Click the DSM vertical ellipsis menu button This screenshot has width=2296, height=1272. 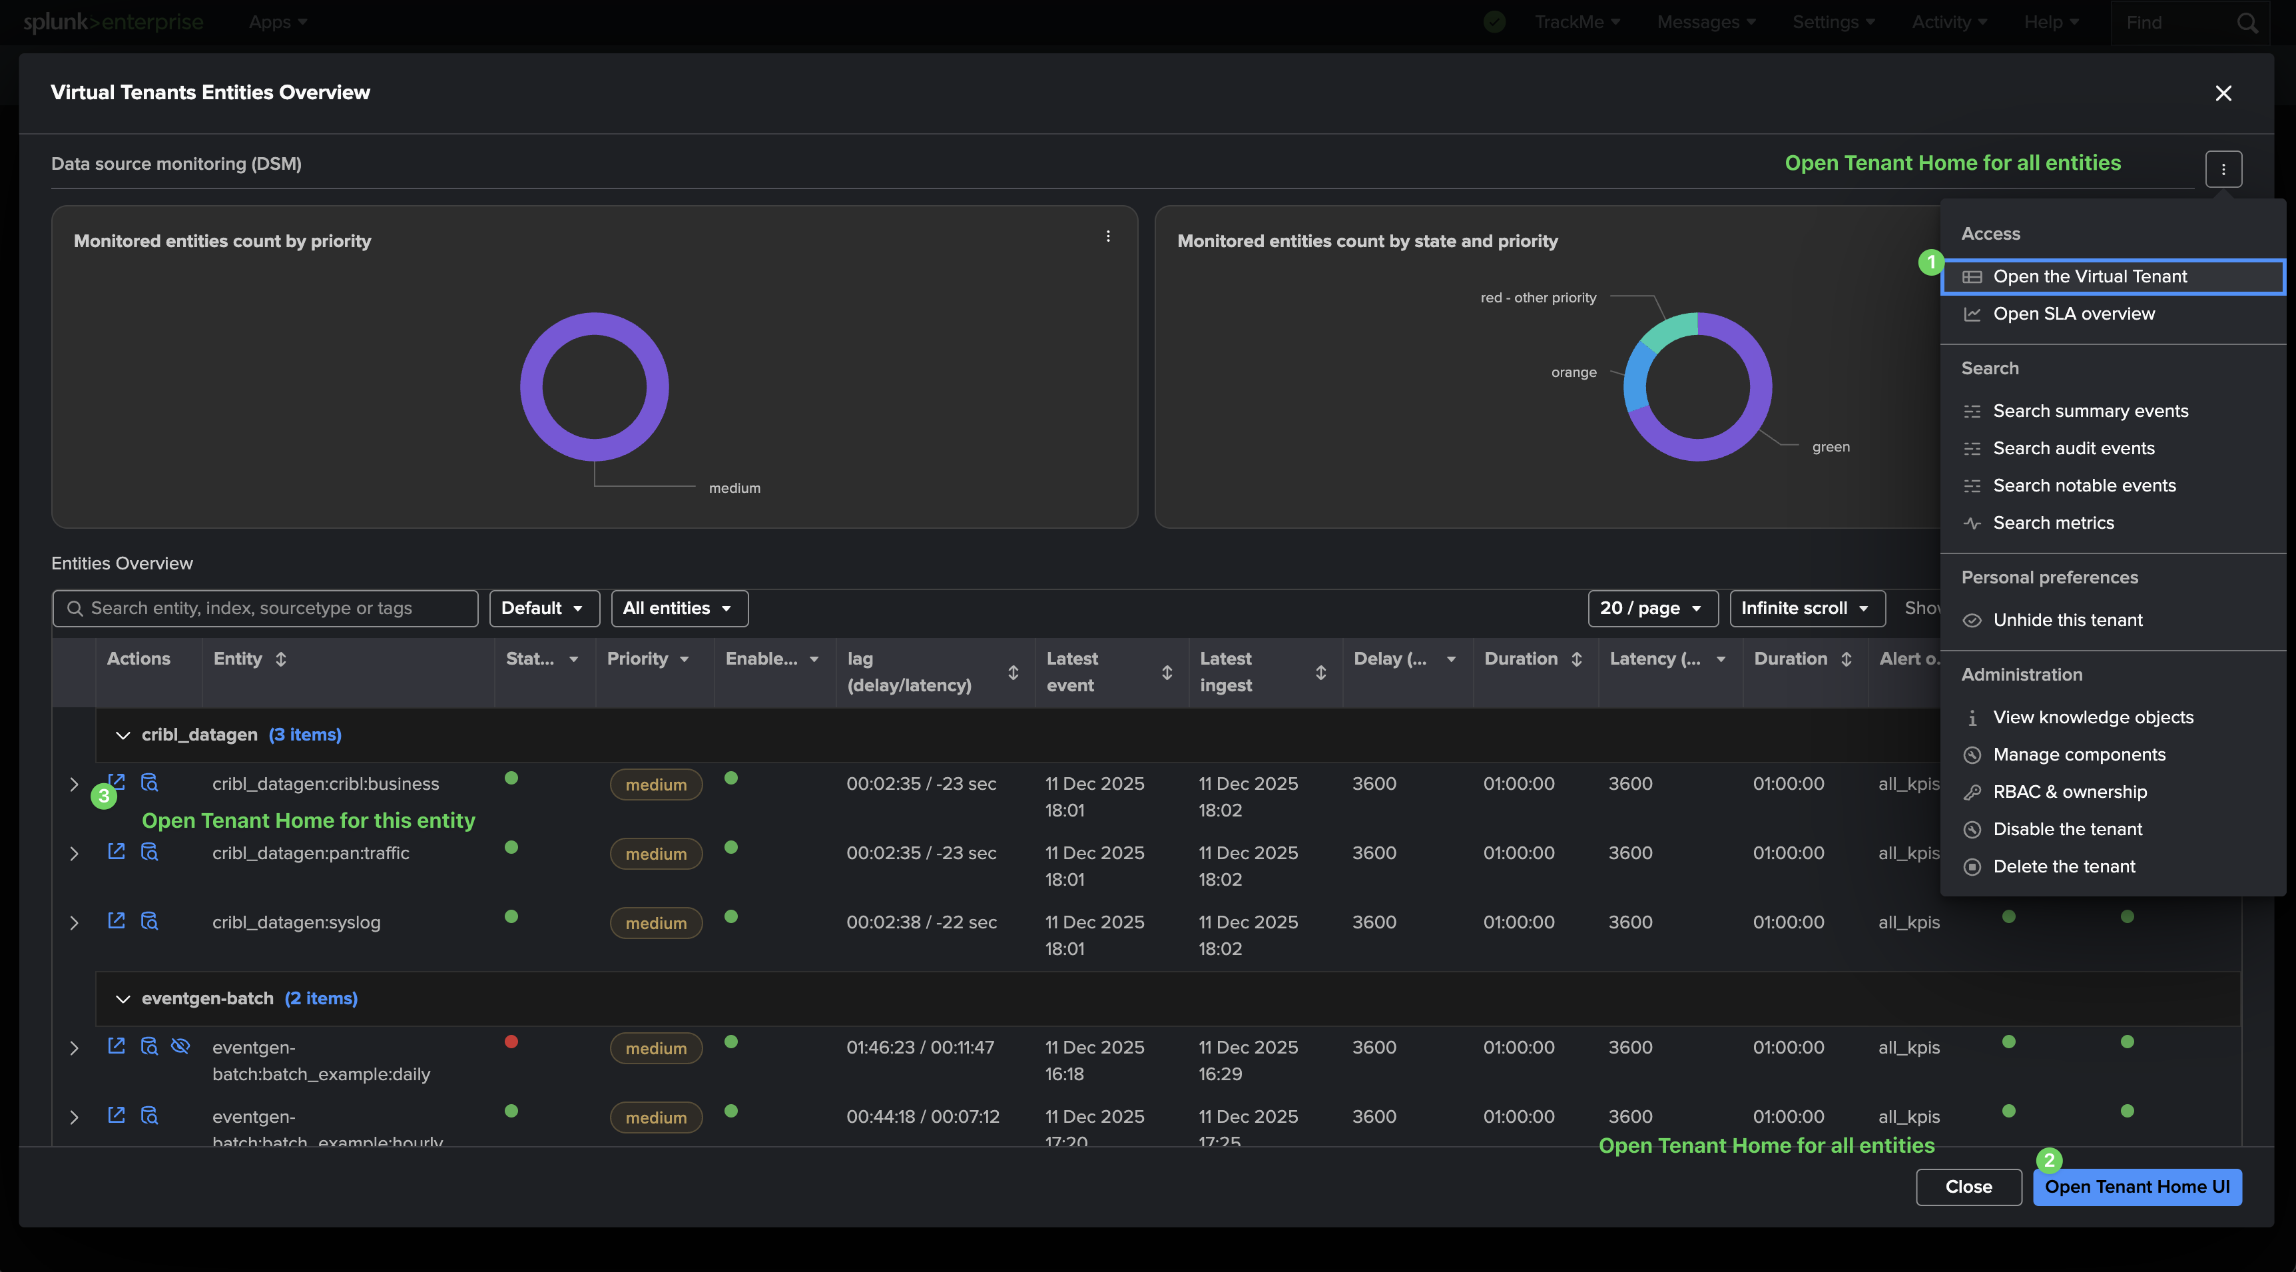tap(2223, 169)
